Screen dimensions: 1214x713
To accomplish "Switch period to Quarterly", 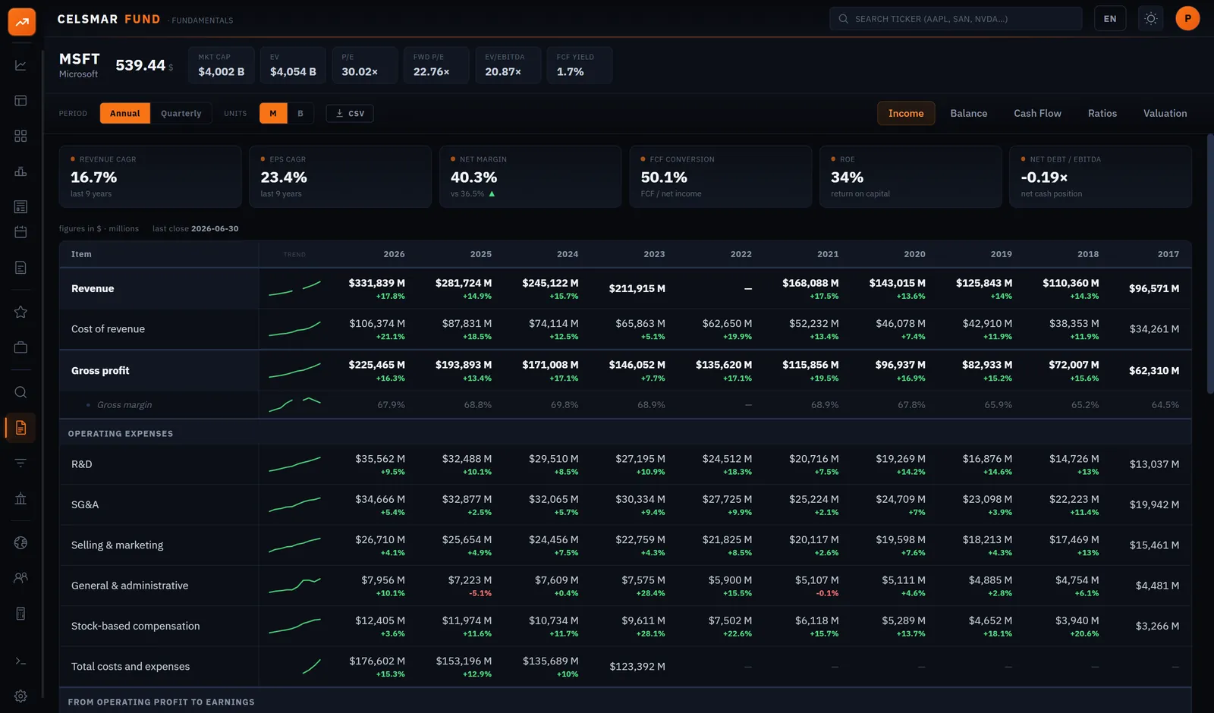I will 181,113.
